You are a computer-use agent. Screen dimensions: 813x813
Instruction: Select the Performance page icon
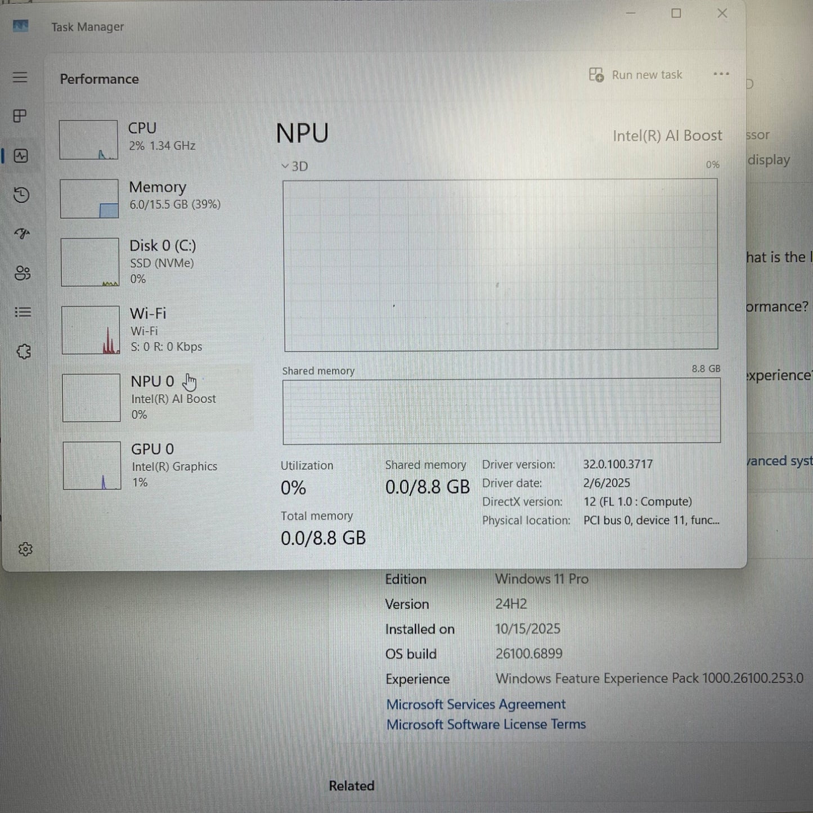coord(20,156)
